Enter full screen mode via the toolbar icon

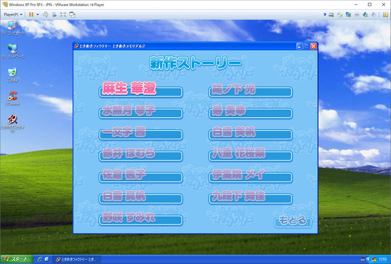click(63, 15)
